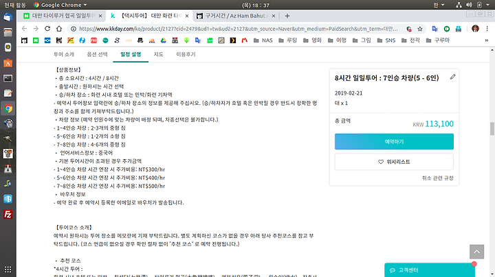Open the SNS bookmarks folder
The width and height of the screenshot is (495, 277).
pyautogui.click(x=386, y=40)
